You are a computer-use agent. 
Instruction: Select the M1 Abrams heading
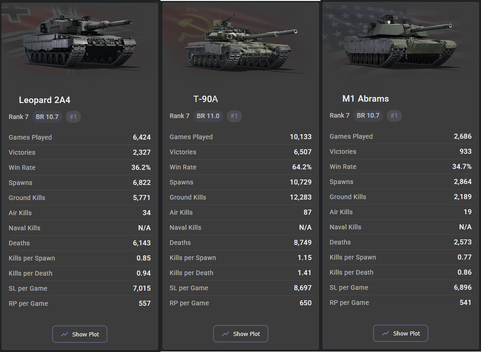click(x=365, y=99)
